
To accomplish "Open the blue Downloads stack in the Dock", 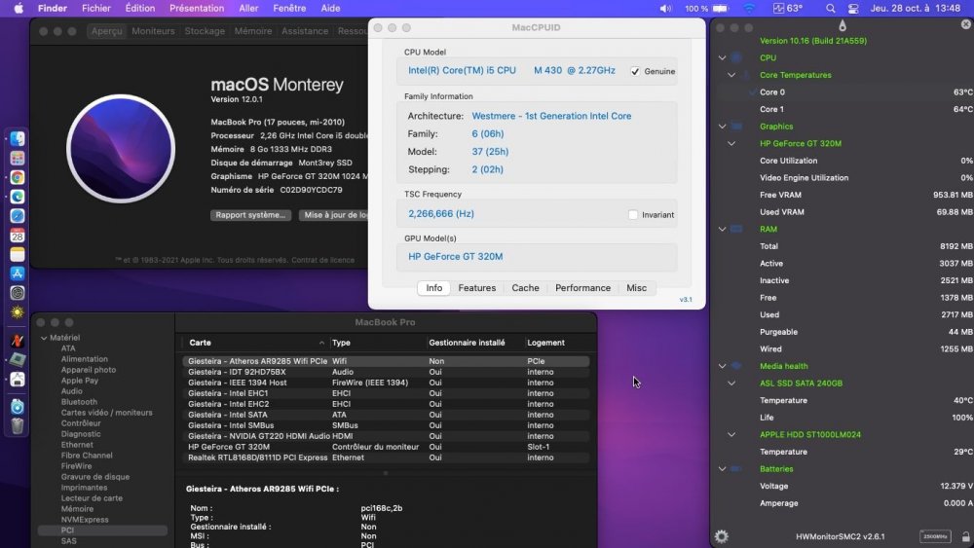I will pos(18,407).
